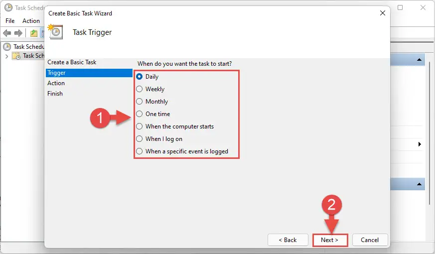The height and width of the screenshot is (254, 435).
Task: Click the Task Scheduler root tree icon
Action: click(7, 47)
